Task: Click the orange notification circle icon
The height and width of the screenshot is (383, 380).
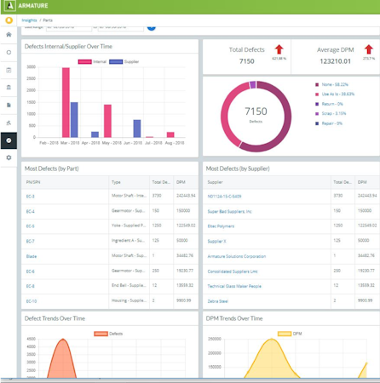Action: pyautogui.click(x=9, y=20)
